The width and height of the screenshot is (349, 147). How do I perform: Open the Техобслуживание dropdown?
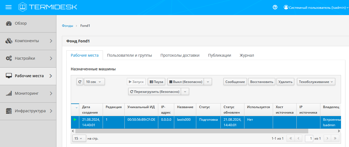[316, 82]
